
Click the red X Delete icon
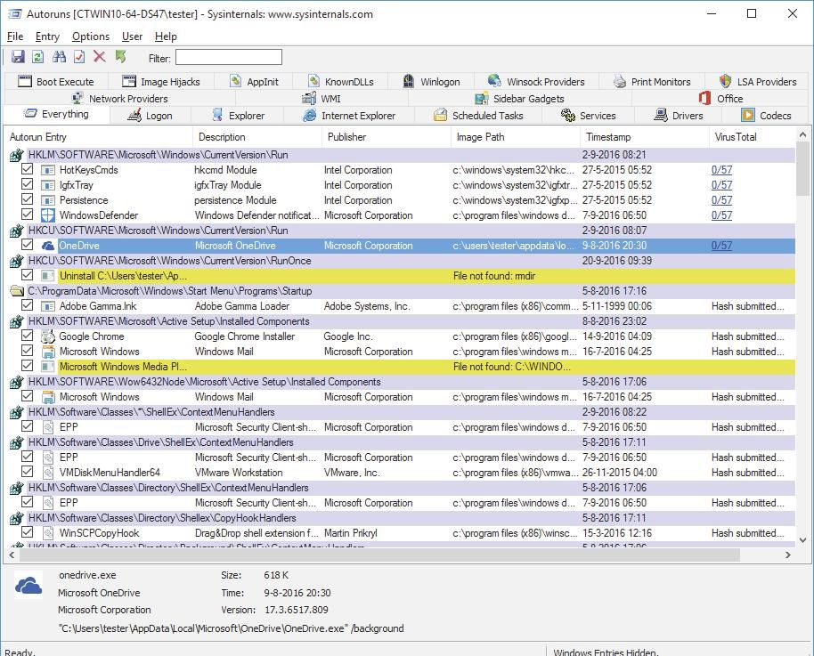100,57
